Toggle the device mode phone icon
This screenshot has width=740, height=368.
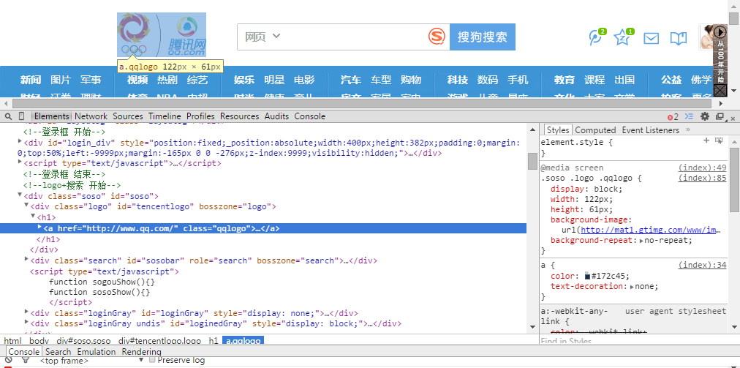click(x=21, y=116)
